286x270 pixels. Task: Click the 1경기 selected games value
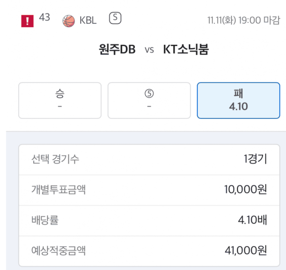(x=255, y=159)
